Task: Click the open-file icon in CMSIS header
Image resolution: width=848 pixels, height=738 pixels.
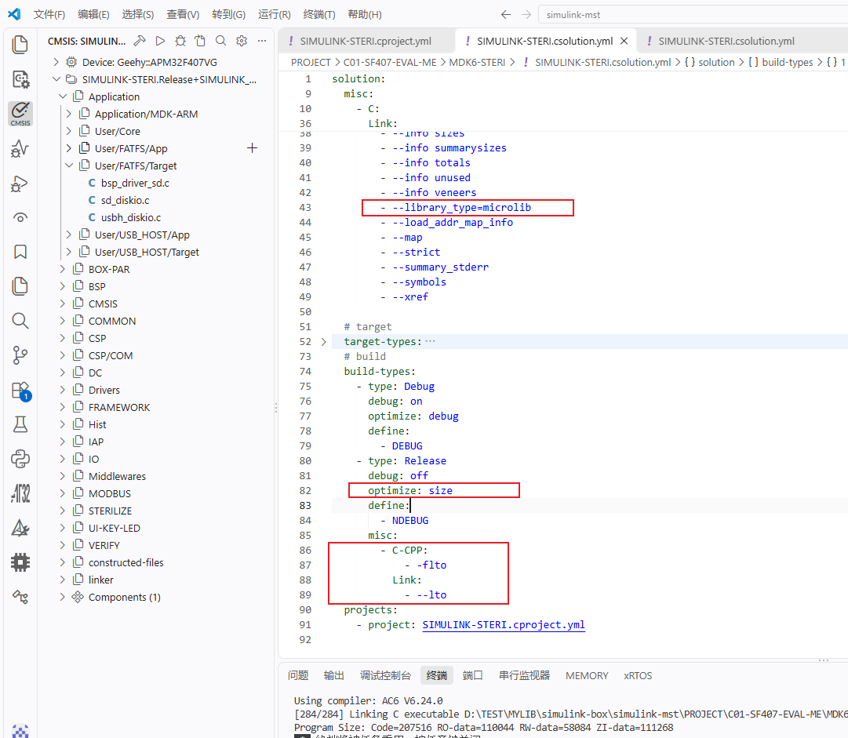Action: pos(200,41)
